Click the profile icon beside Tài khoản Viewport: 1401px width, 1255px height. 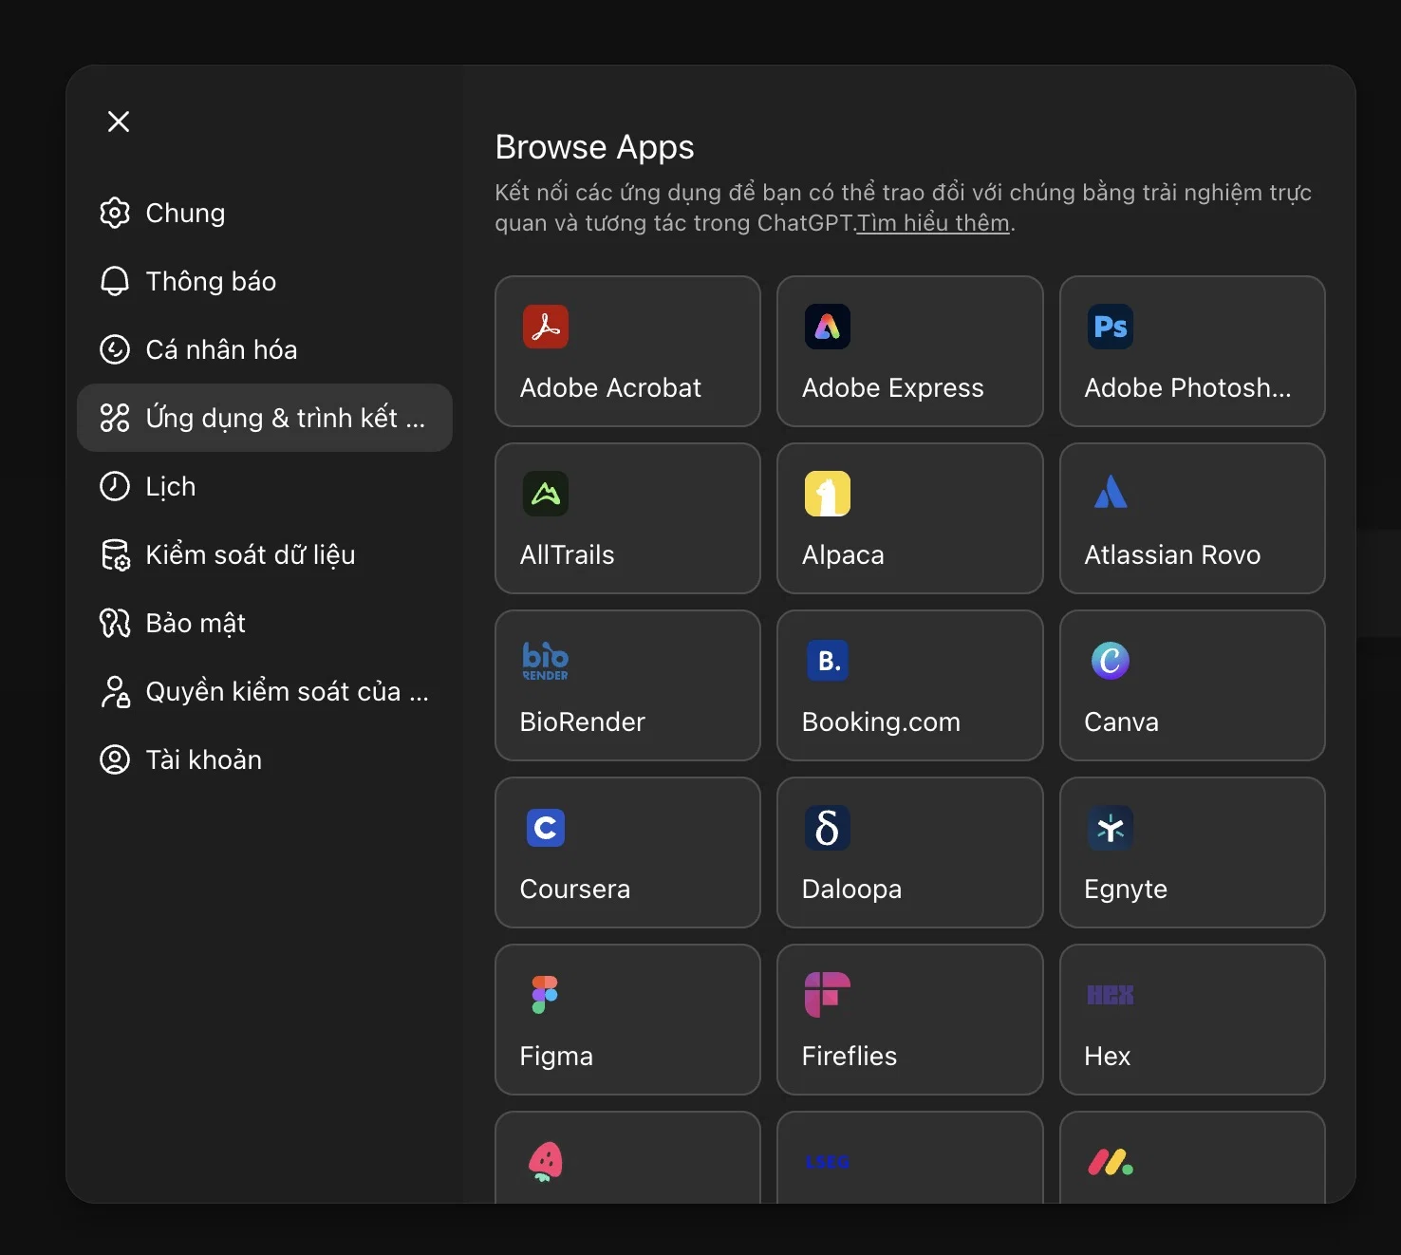click(x=115, y=759)
